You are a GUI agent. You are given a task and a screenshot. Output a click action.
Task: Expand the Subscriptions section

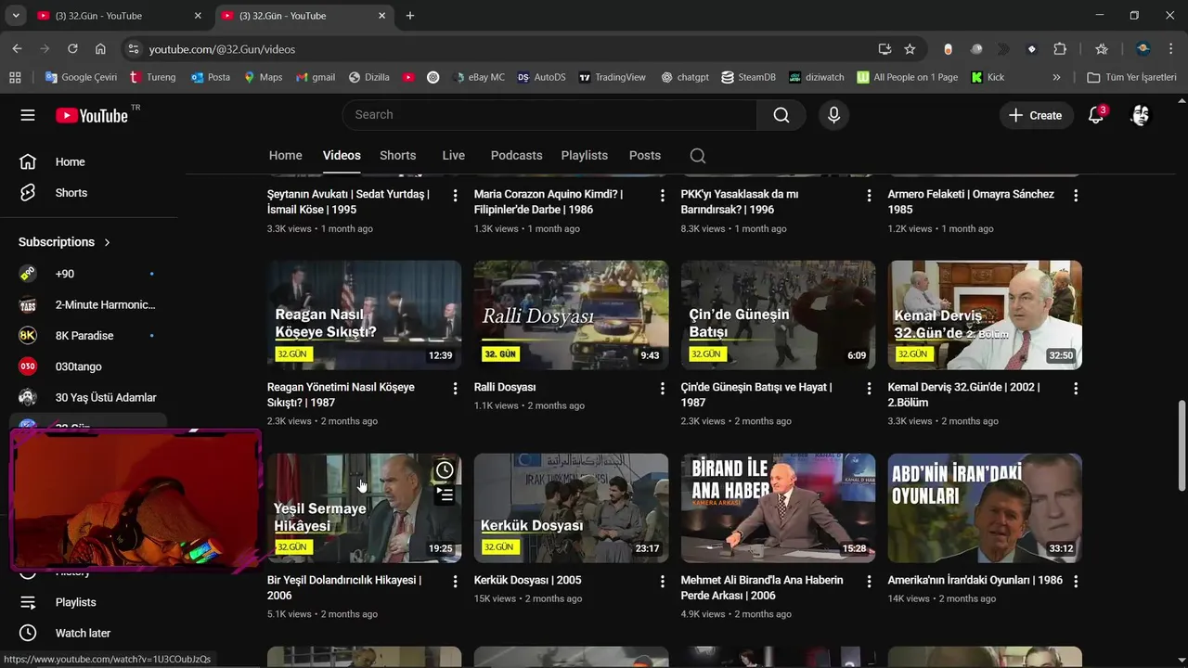pos(65,242)
